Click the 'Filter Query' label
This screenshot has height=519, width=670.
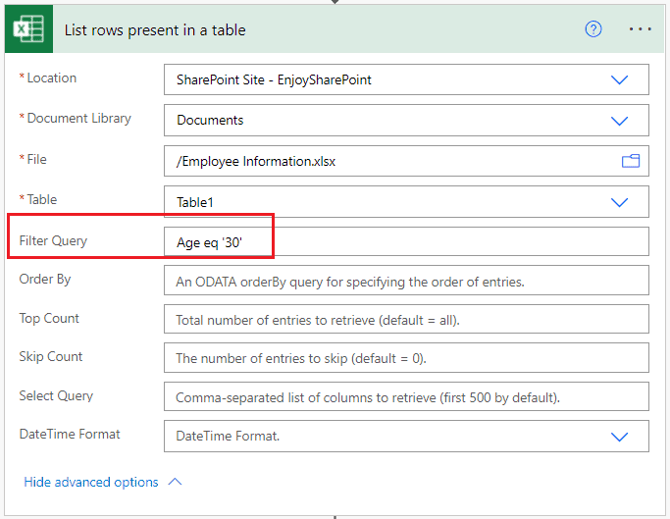click(53, 241)
